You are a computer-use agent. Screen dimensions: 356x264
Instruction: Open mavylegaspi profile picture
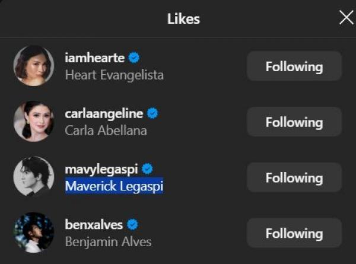[34, 176]
